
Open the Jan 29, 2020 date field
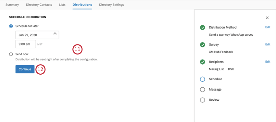pos(37,35)
